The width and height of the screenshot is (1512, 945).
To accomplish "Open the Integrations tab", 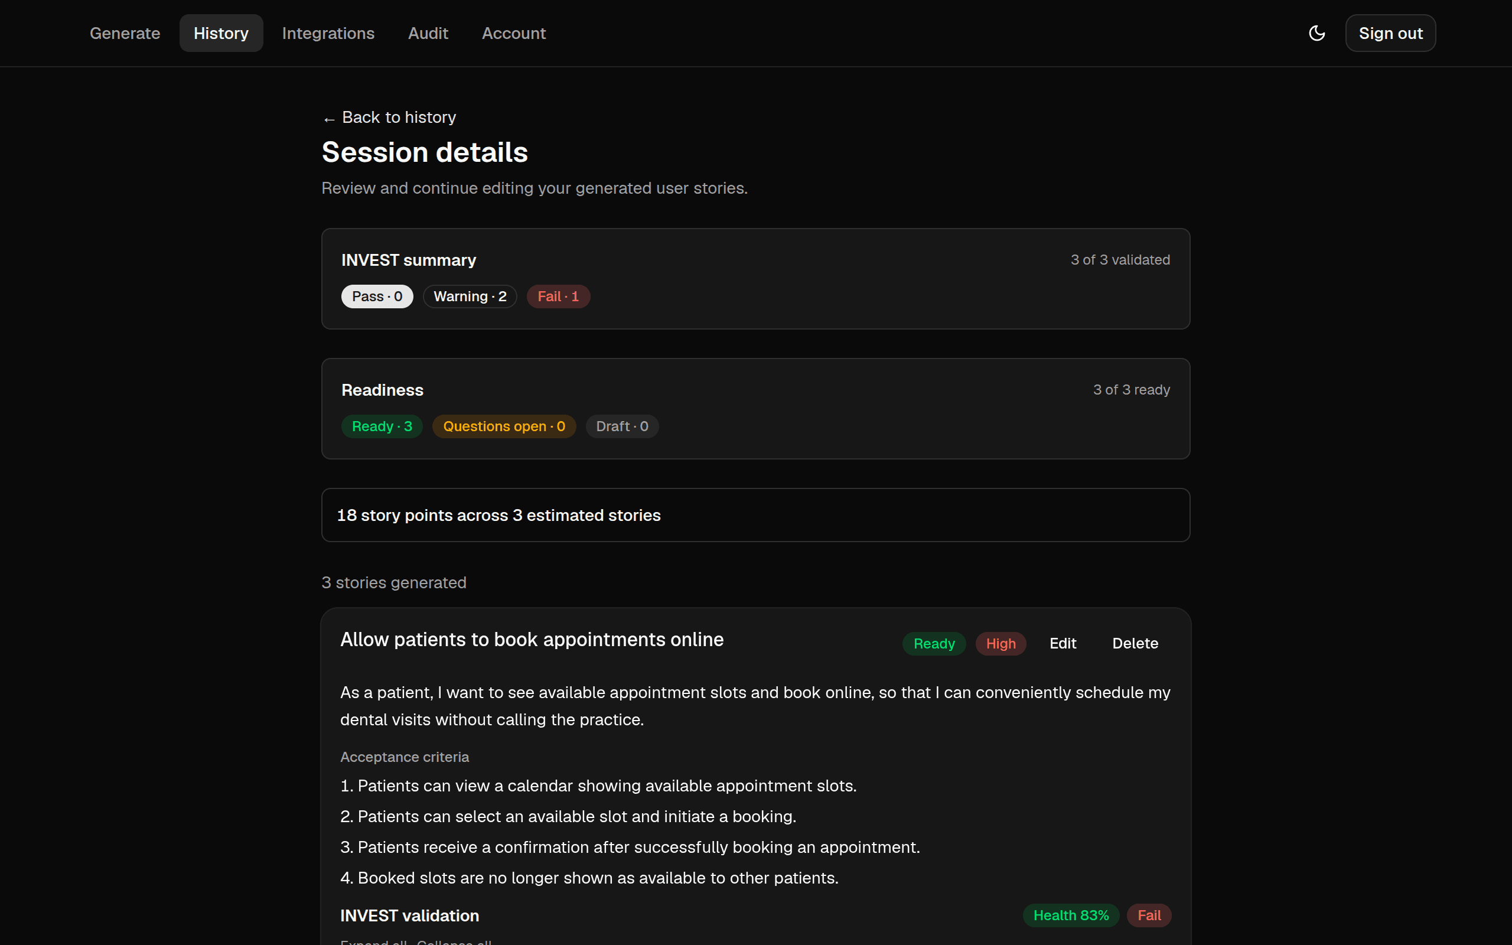I will click(328, 33).
